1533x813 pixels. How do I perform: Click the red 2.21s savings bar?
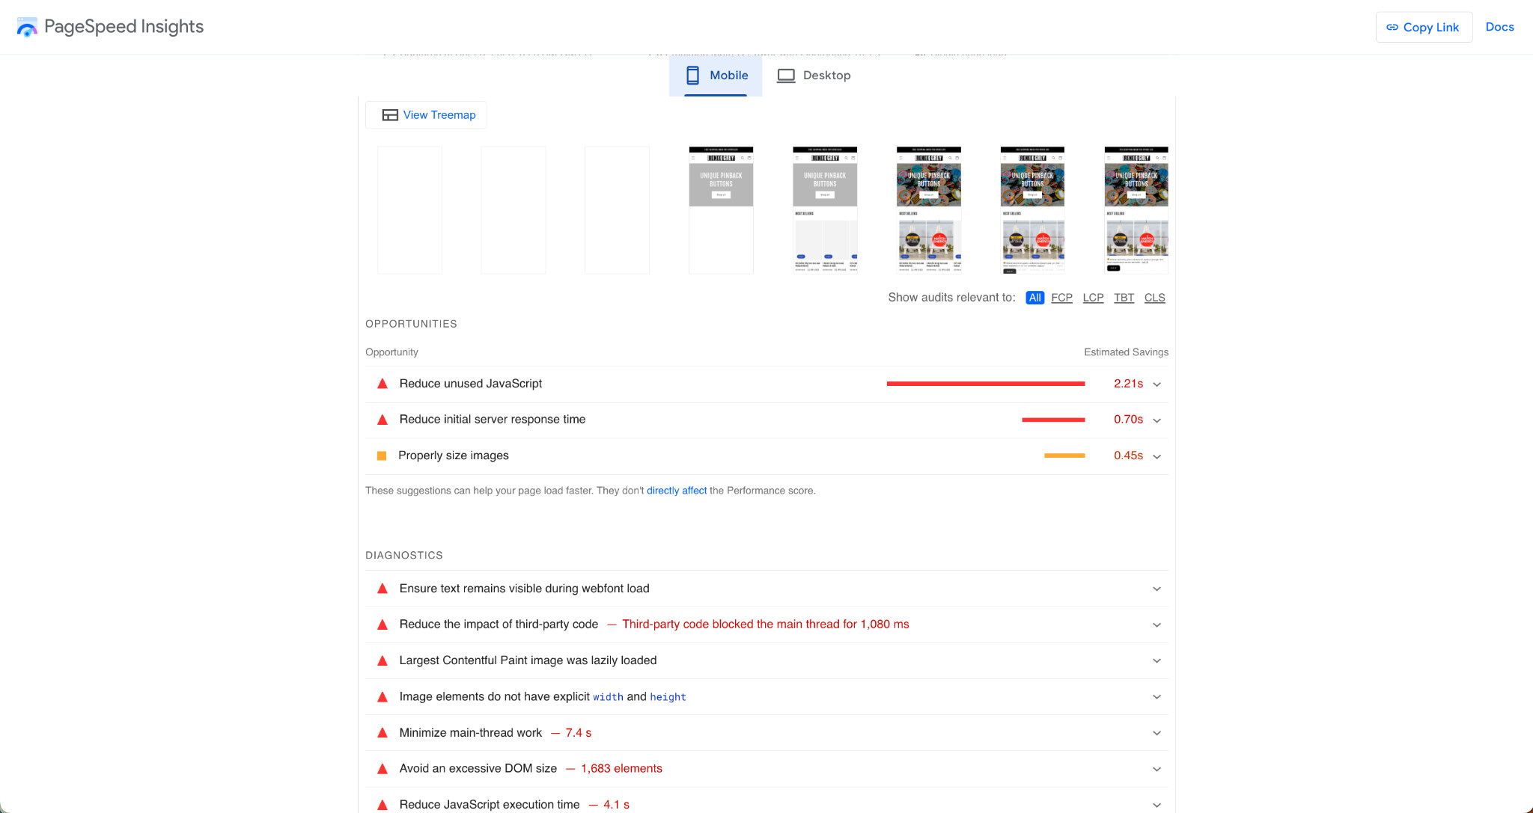click(x=985, y=384)
